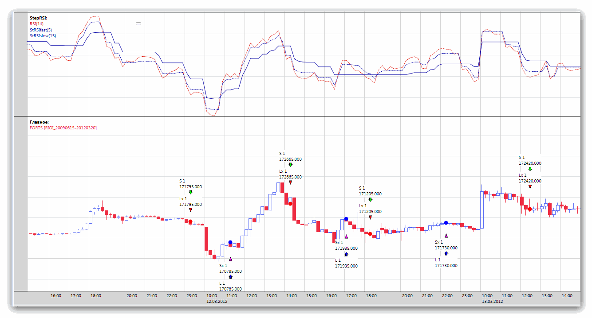
Task: Click the blue up arrow above L 1 171935.000
Action: (346, 254)
